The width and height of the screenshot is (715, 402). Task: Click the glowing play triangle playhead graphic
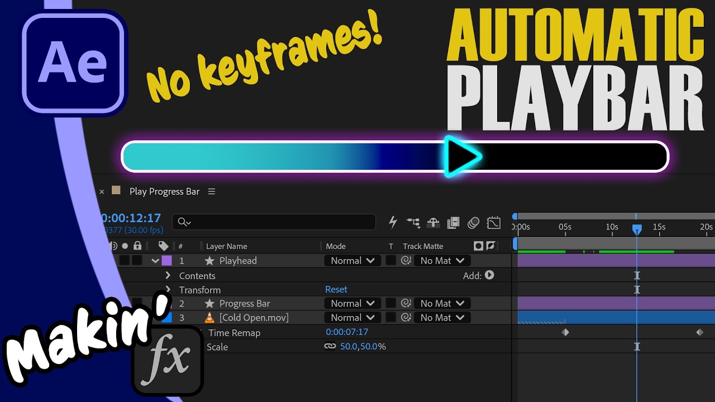tap(463, 157)
